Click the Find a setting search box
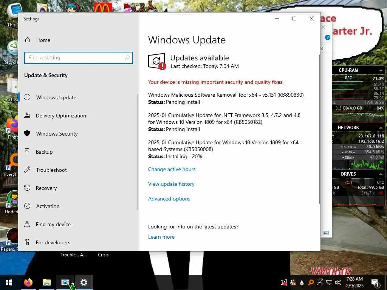 click(x=79, y=58)
